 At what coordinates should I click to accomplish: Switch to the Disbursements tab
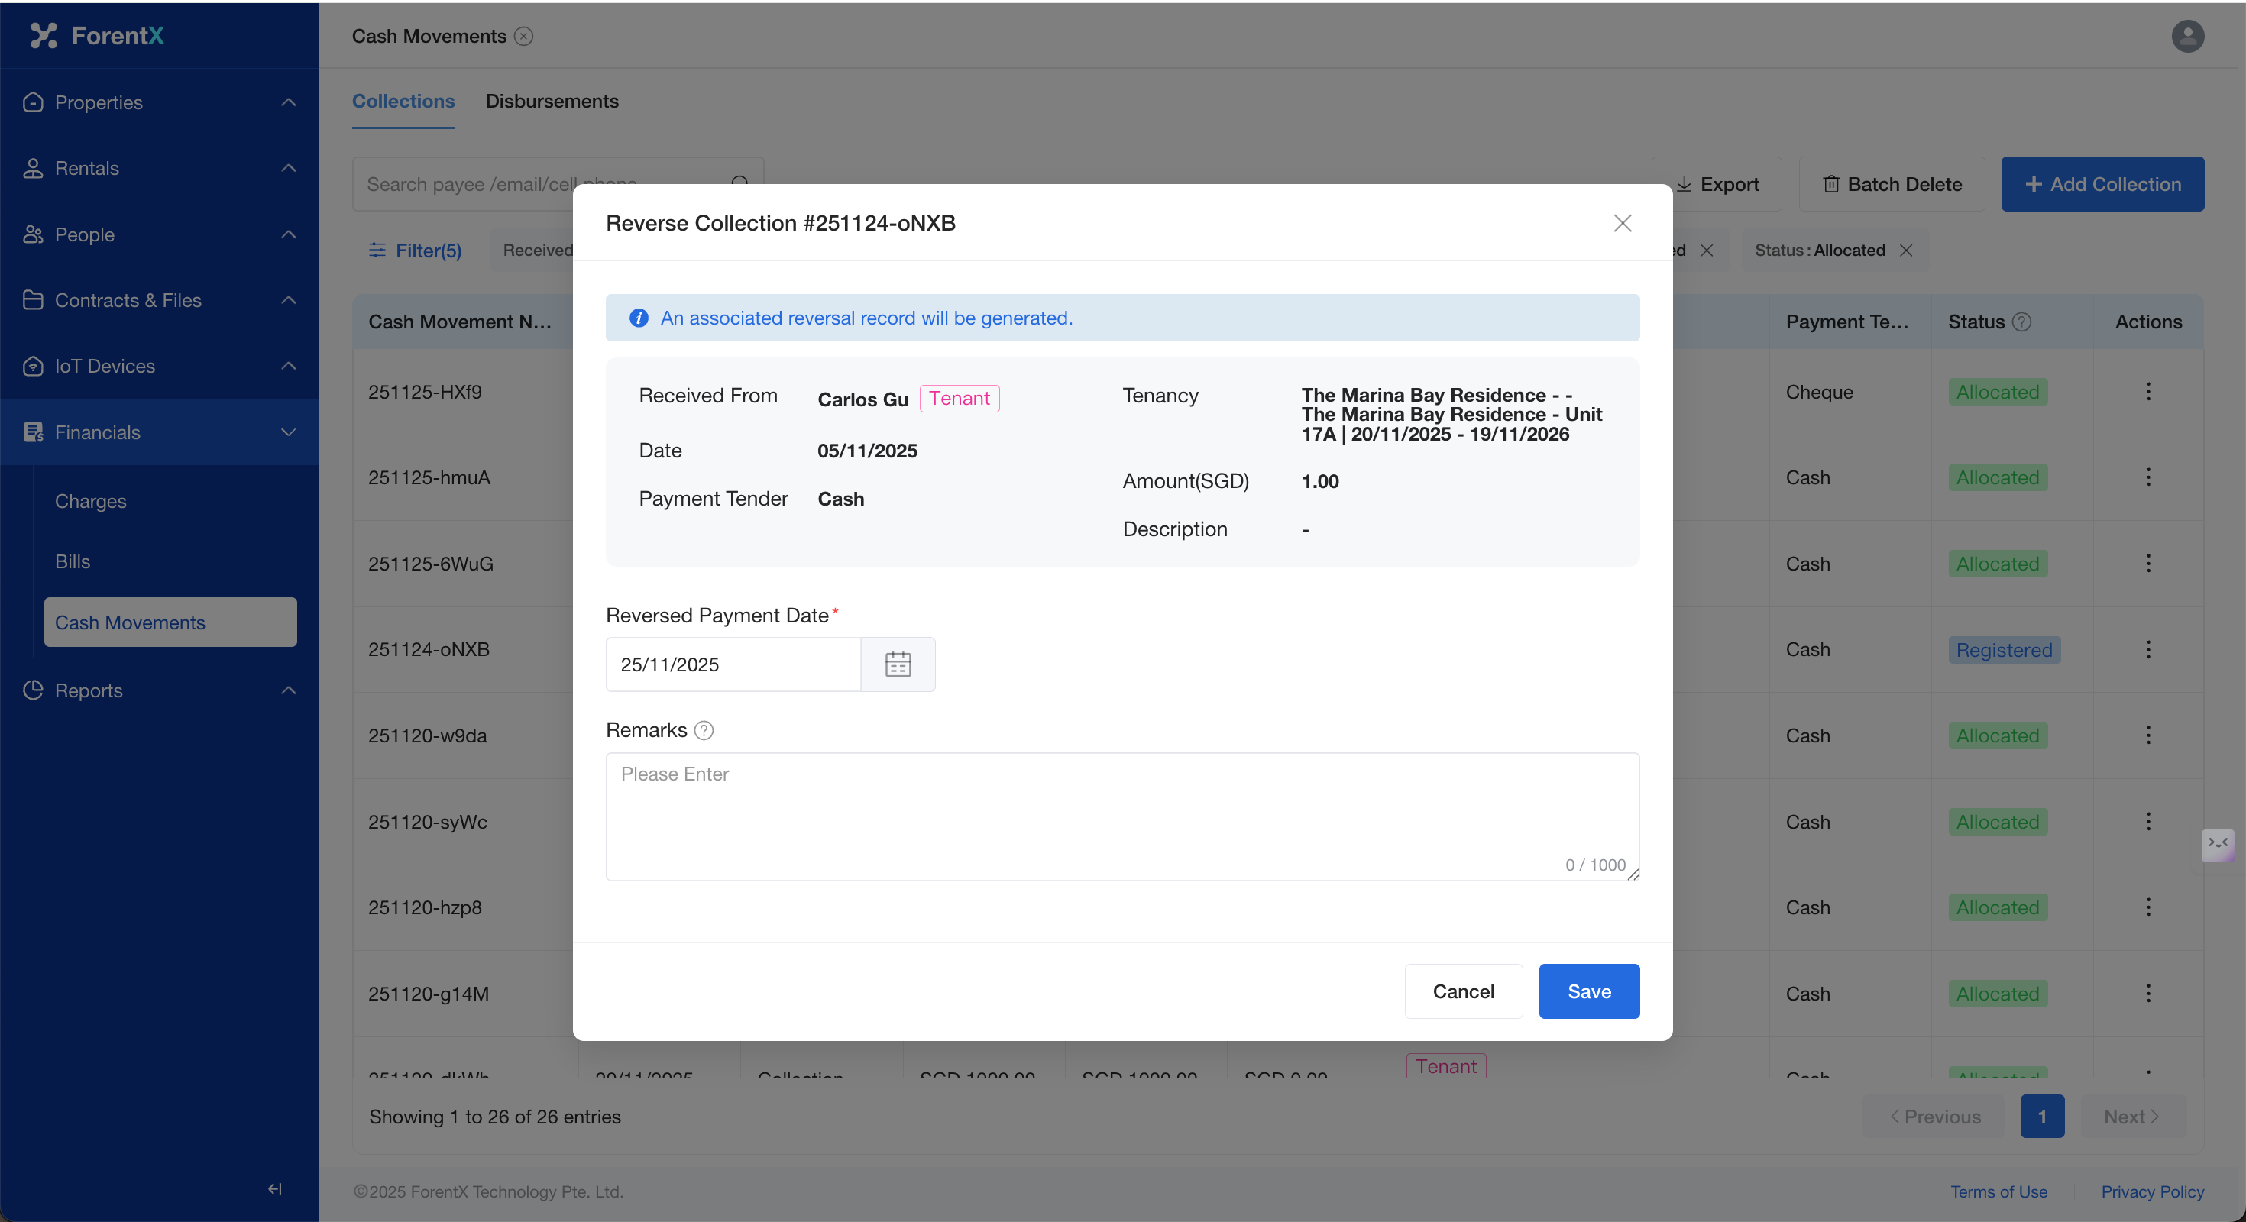(551, 101)
